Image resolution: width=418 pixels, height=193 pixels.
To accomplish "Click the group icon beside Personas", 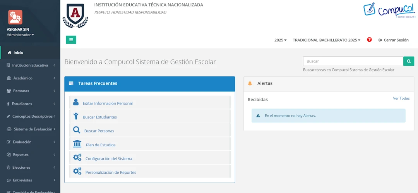I will [x=9, y=91].
